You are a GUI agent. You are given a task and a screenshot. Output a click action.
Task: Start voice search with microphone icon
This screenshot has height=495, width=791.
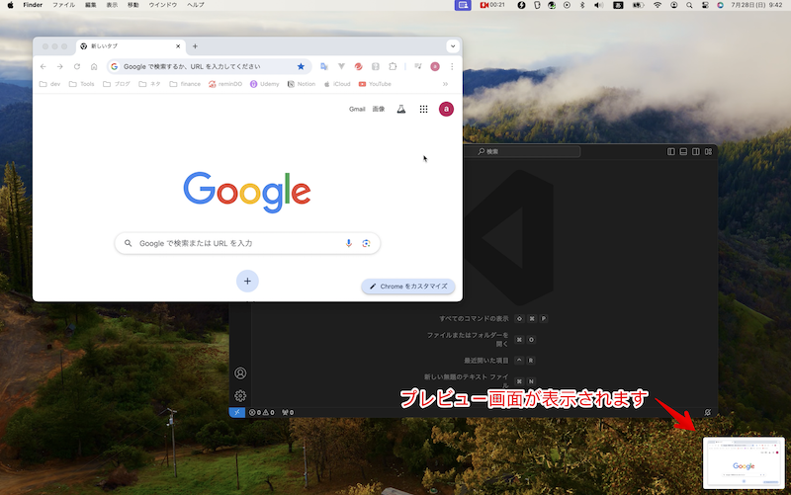[x=349, y=243]
